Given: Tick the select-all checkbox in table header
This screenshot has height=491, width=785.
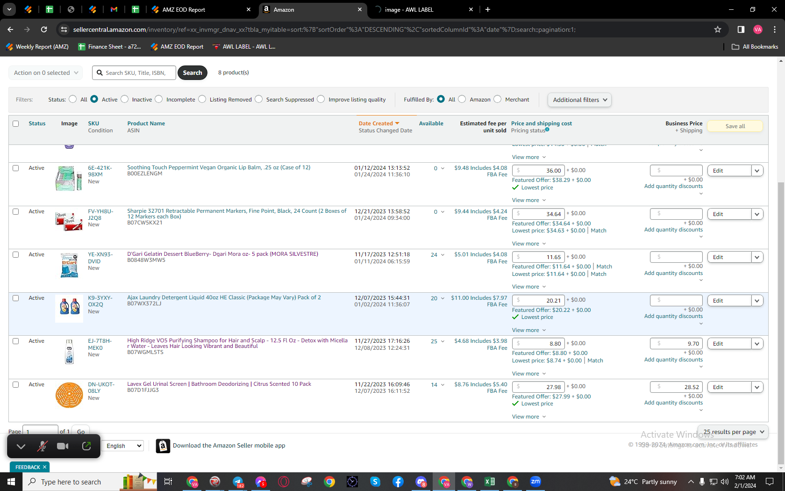Looking at the screenshot, I should (16, 124).
